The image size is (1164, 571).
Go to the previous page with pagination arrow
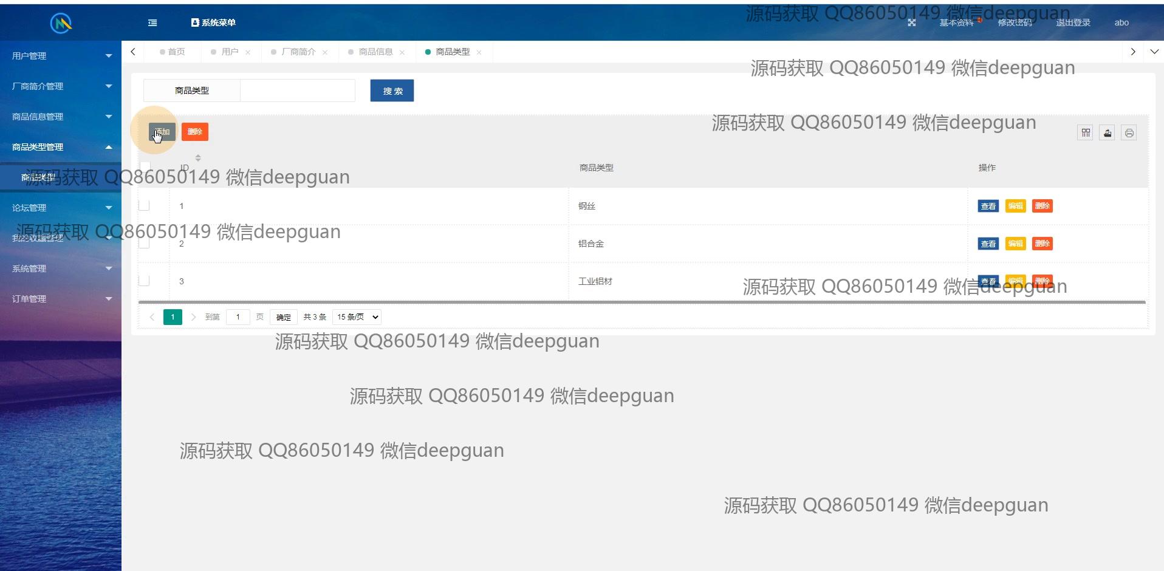pos(152,317)
